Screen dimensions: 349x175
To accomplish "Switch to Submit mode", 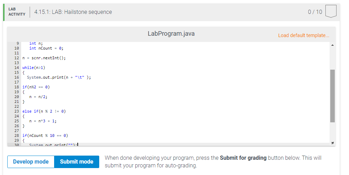I will pos(77,161).
